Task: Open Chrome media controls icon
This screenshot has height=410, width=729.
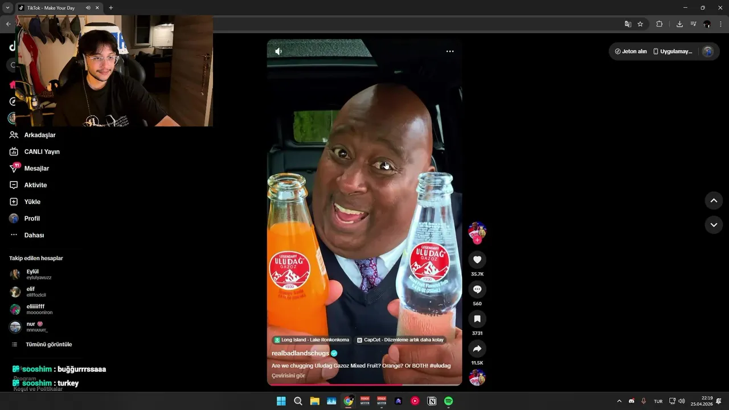Action: (693, 24)
